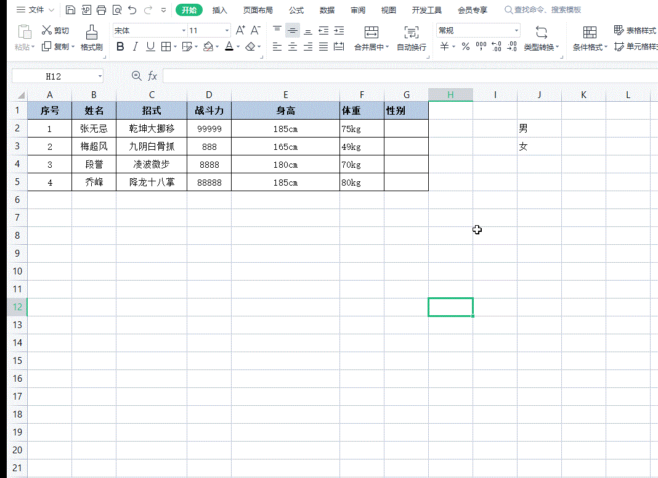Open the Name Box dropdown arrow
Screen dimensions: 658x478
[x=100, y=76]
